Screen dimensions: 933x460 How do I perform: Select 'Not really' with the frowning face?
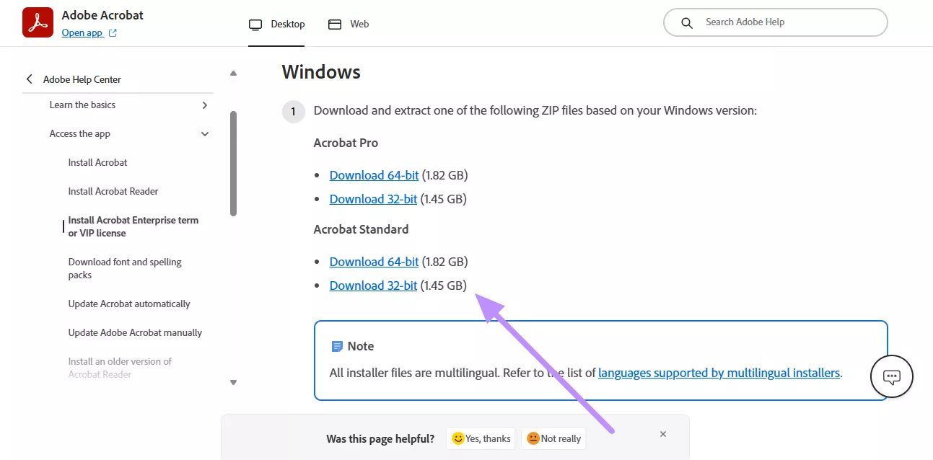(553, 438)
